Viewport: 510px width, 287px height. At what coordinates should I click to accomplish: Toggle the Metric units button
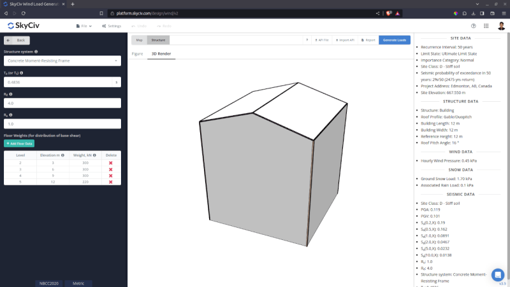click(78, 283)
